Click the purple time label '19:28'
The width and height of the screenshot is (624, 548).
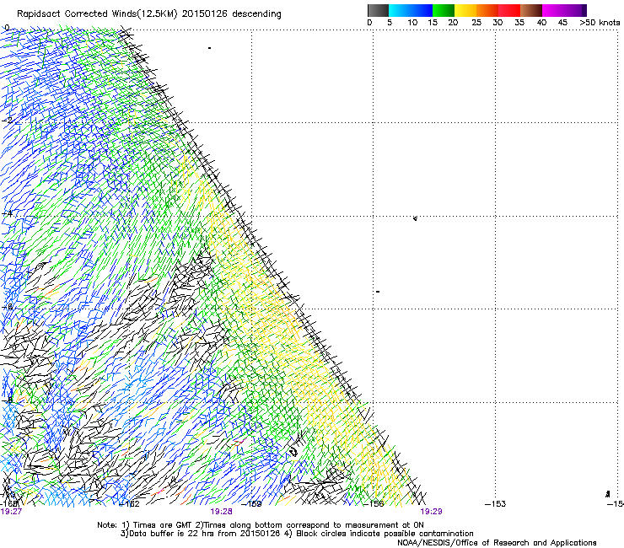pos(221,512)
